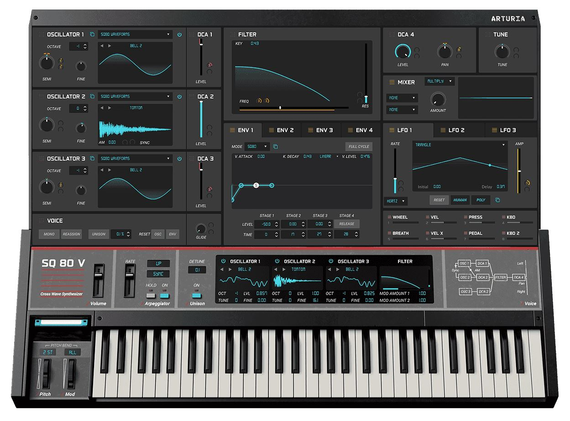Select previous waveform arrow in Oscillator 1
The width and height of the screenshot is (570, 421).
(102, 46)
